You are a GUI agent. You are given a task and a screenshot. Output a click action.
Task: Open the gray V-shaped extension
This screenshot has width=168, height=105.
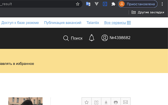point(97,4)
